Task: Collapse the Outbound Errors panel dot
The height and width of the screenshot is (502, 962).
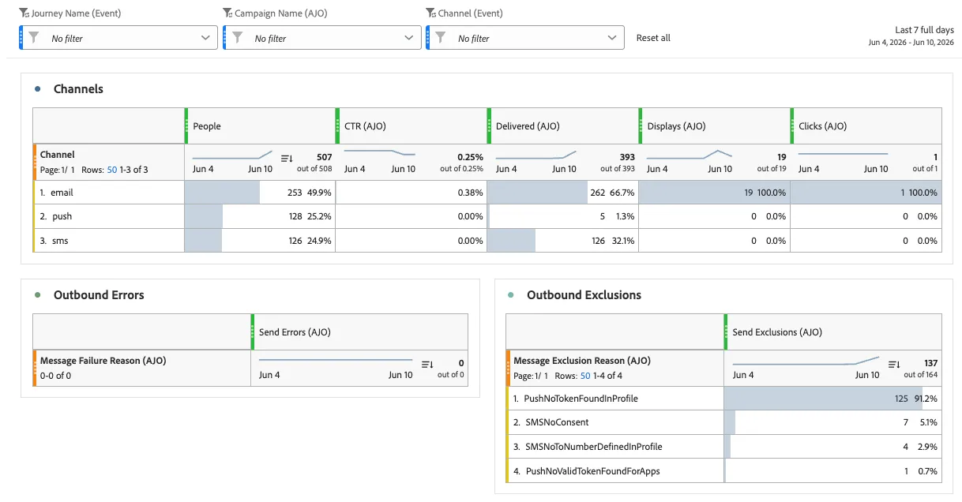Action: click(37, 295)
